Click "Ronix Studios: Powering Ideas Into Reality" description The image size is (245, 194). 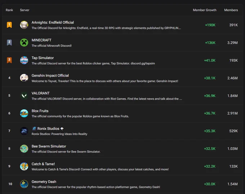59,134
